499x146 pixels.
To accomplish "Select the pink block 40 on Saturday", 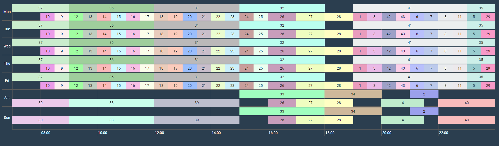I will (x=466, y=103).
